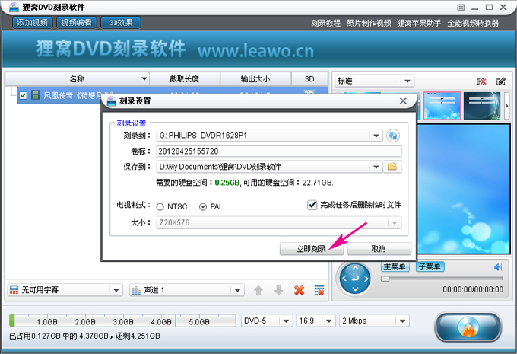Switch to the 子菜单 tab
Viewport: 517px width, 354px height.
click(430, 266)
